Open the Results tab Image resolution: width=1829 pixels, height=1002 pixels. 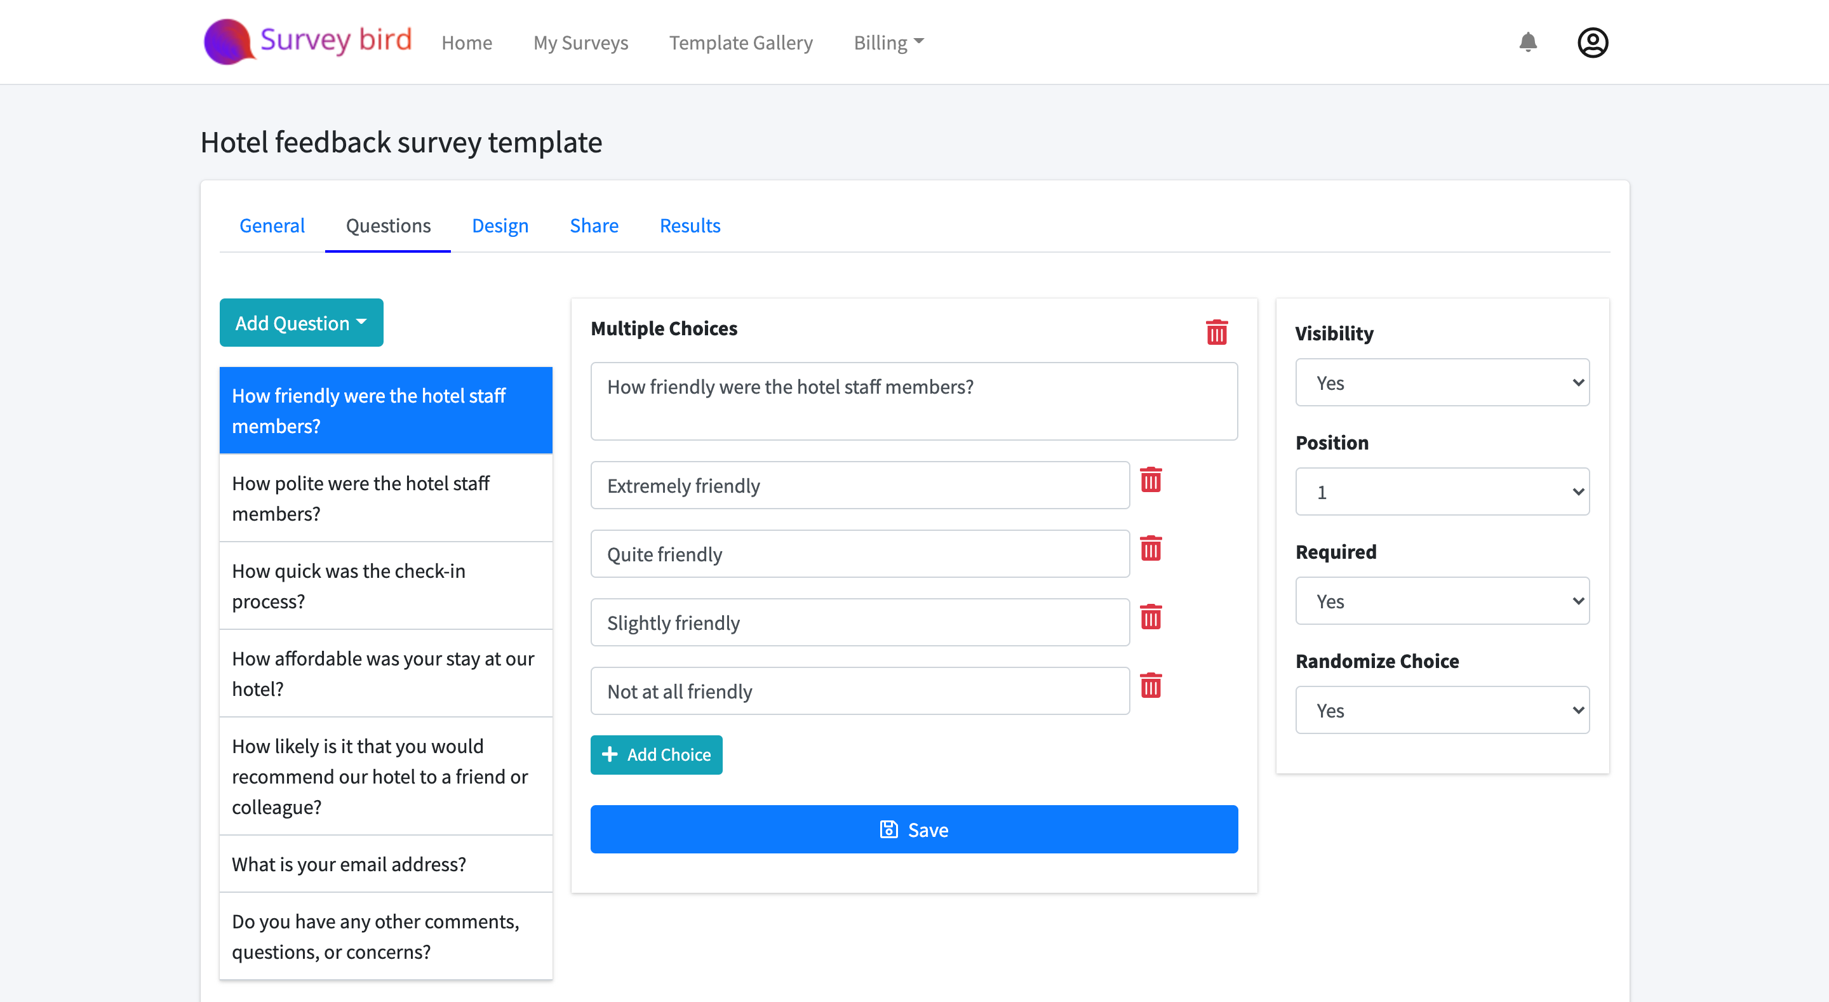(690, 226)
